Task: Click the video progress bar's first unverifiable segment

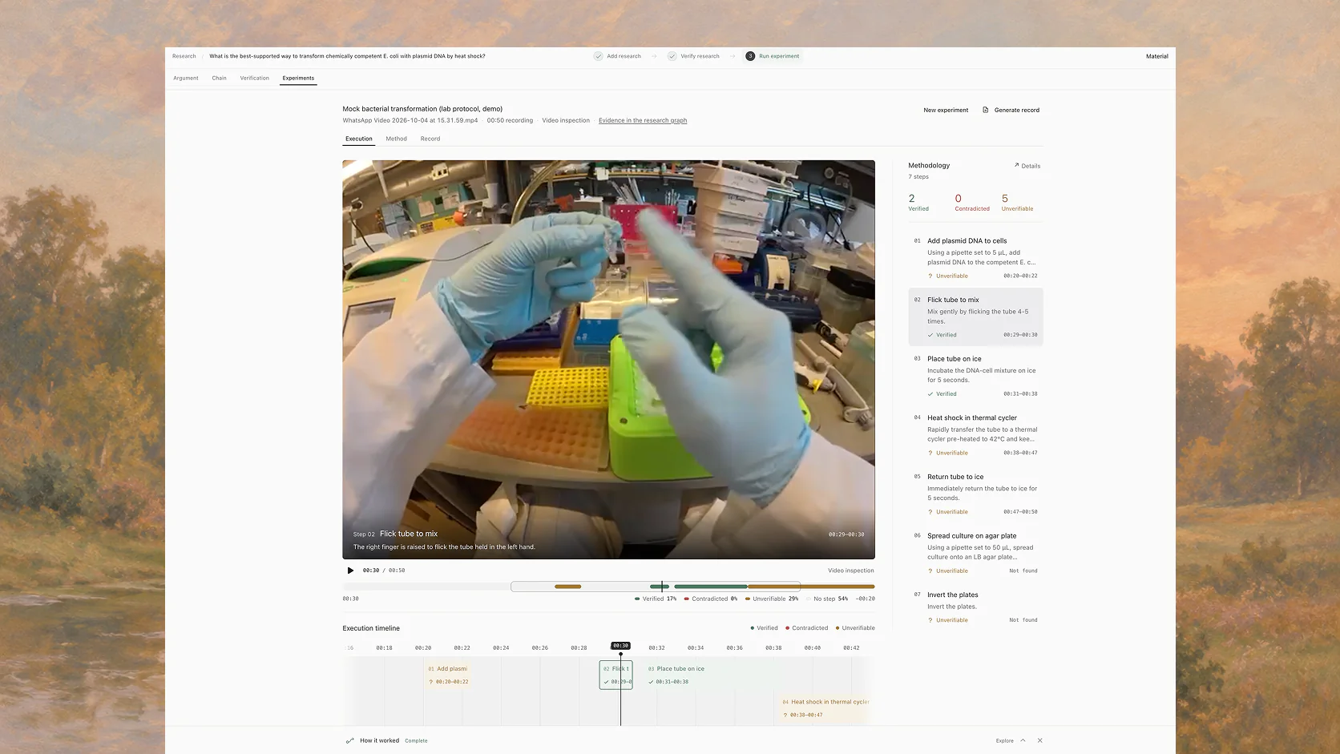Action: coord(567,587)
